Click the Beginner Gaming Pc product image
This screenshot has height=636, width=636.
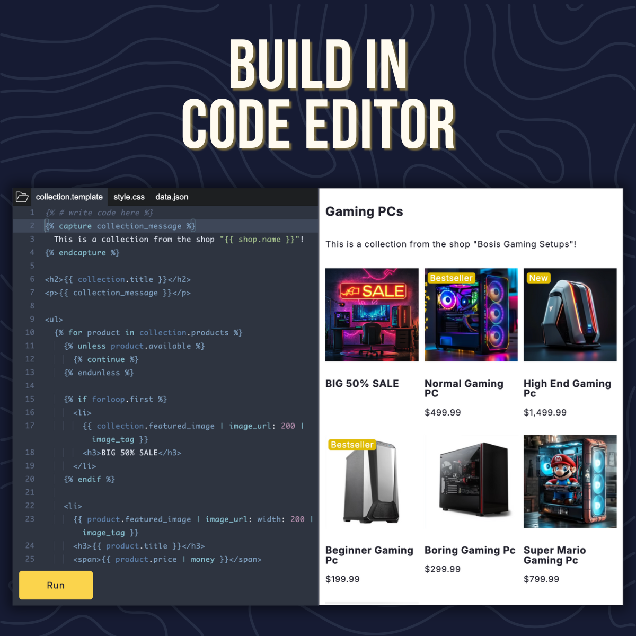point(372,481)
